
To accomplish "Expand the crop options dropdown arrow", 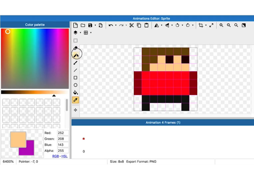I will [206, 25].
